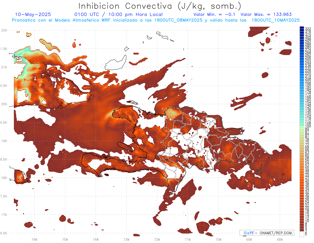Click the '68W' longitude label
Image resolution: width=314 pixels, height=243 pixels.
(x=280, y=239)
